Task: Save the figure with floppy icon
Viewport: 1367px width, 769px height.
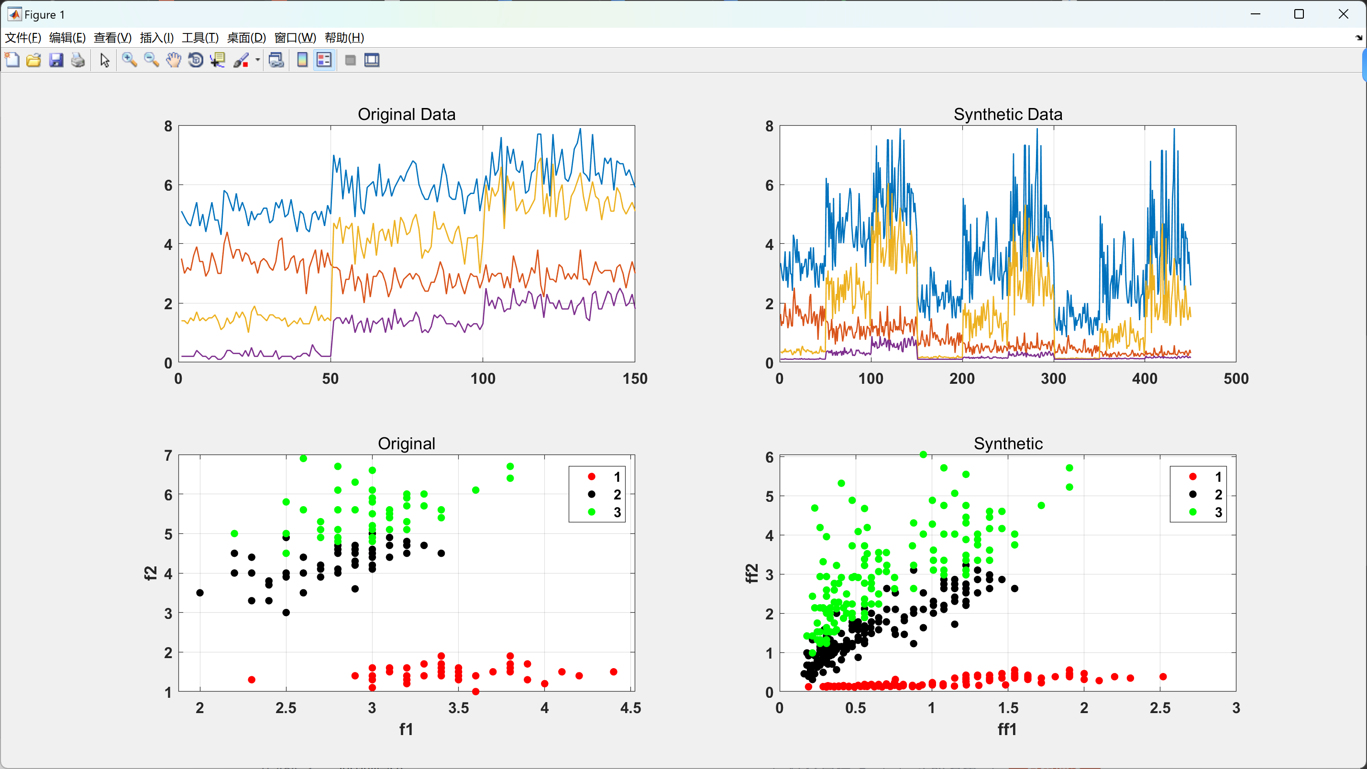Action: click(55, 60)
